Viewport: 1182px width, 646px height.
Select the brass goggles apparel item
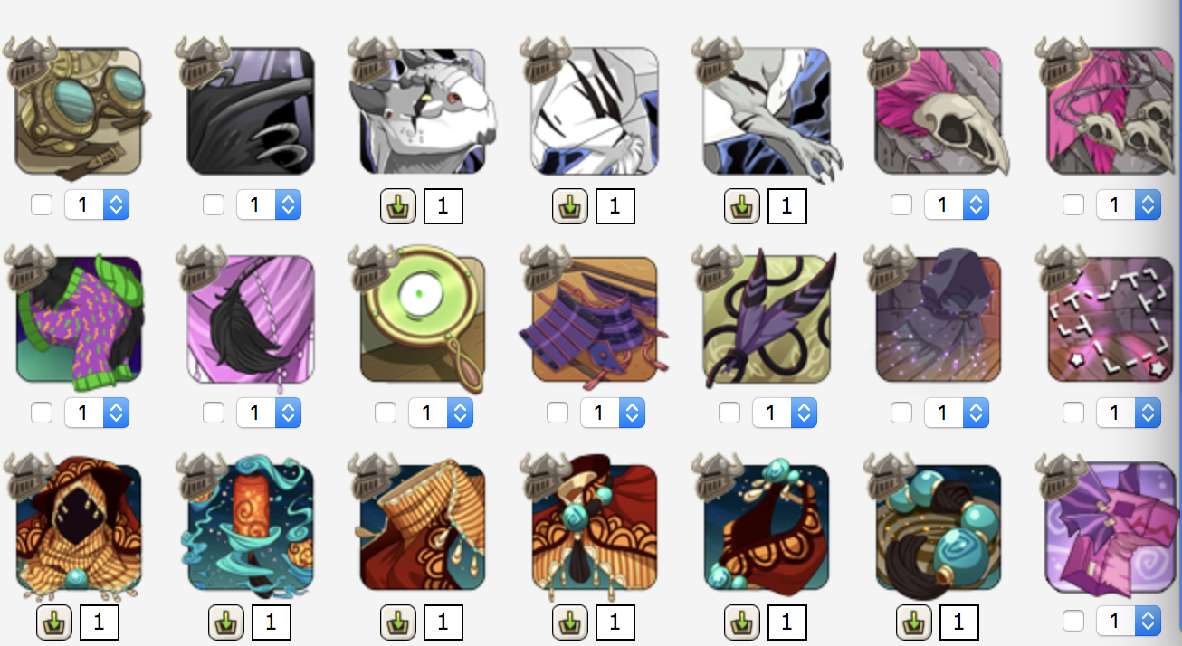pos(79,110)
